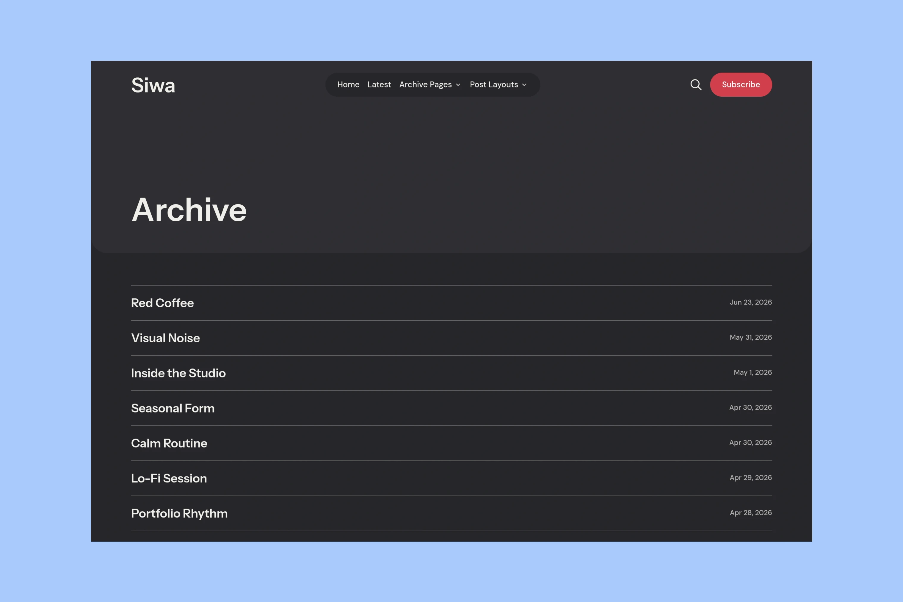The width and height of the screenshot is (903, 602).
Task: Open the search icon in header
Action: click(x=696, y=84)
